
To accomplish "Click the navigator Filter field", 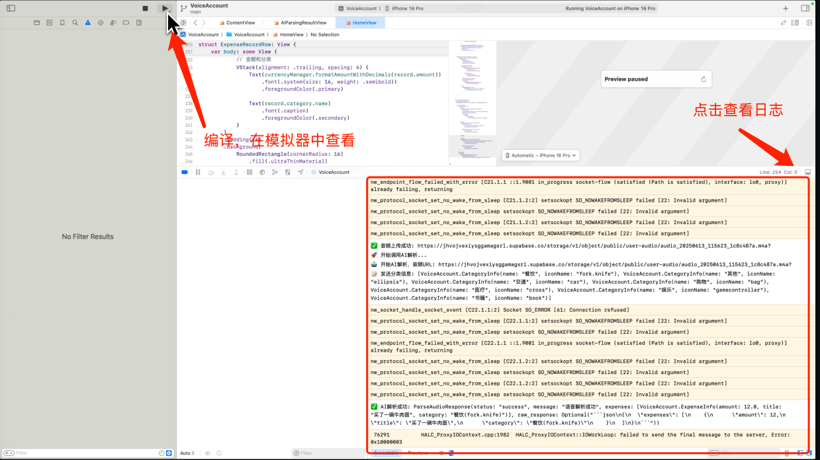I will point(83,453).
